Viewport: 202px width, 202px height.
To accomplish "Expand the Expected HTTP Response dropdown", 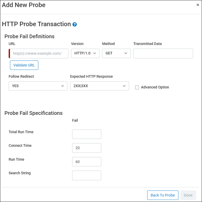I will (99, 86).
